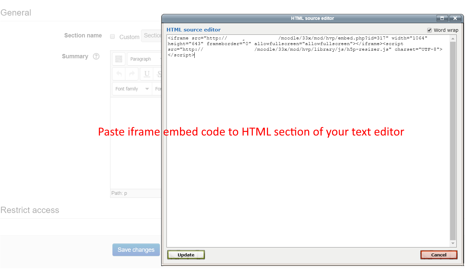465x270 pixels.
Task: Close the HTML source editor dialog
Action: click(455, 18)
